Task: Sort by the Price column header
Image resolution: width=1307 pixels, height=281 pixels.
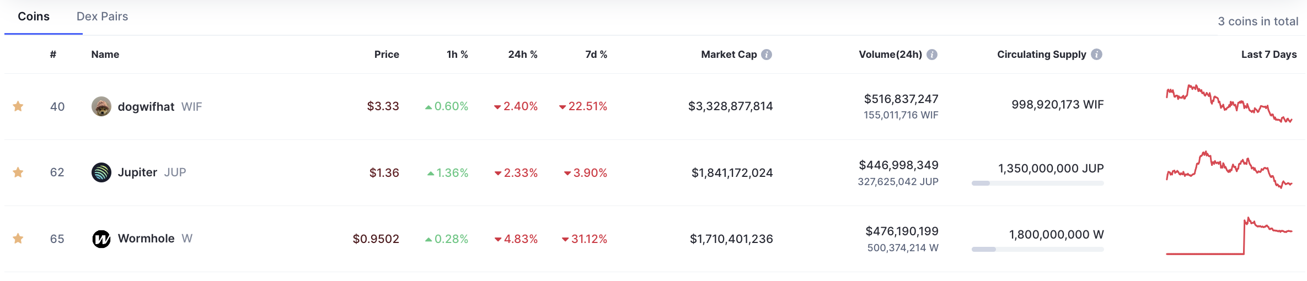Action: point(387,55)
